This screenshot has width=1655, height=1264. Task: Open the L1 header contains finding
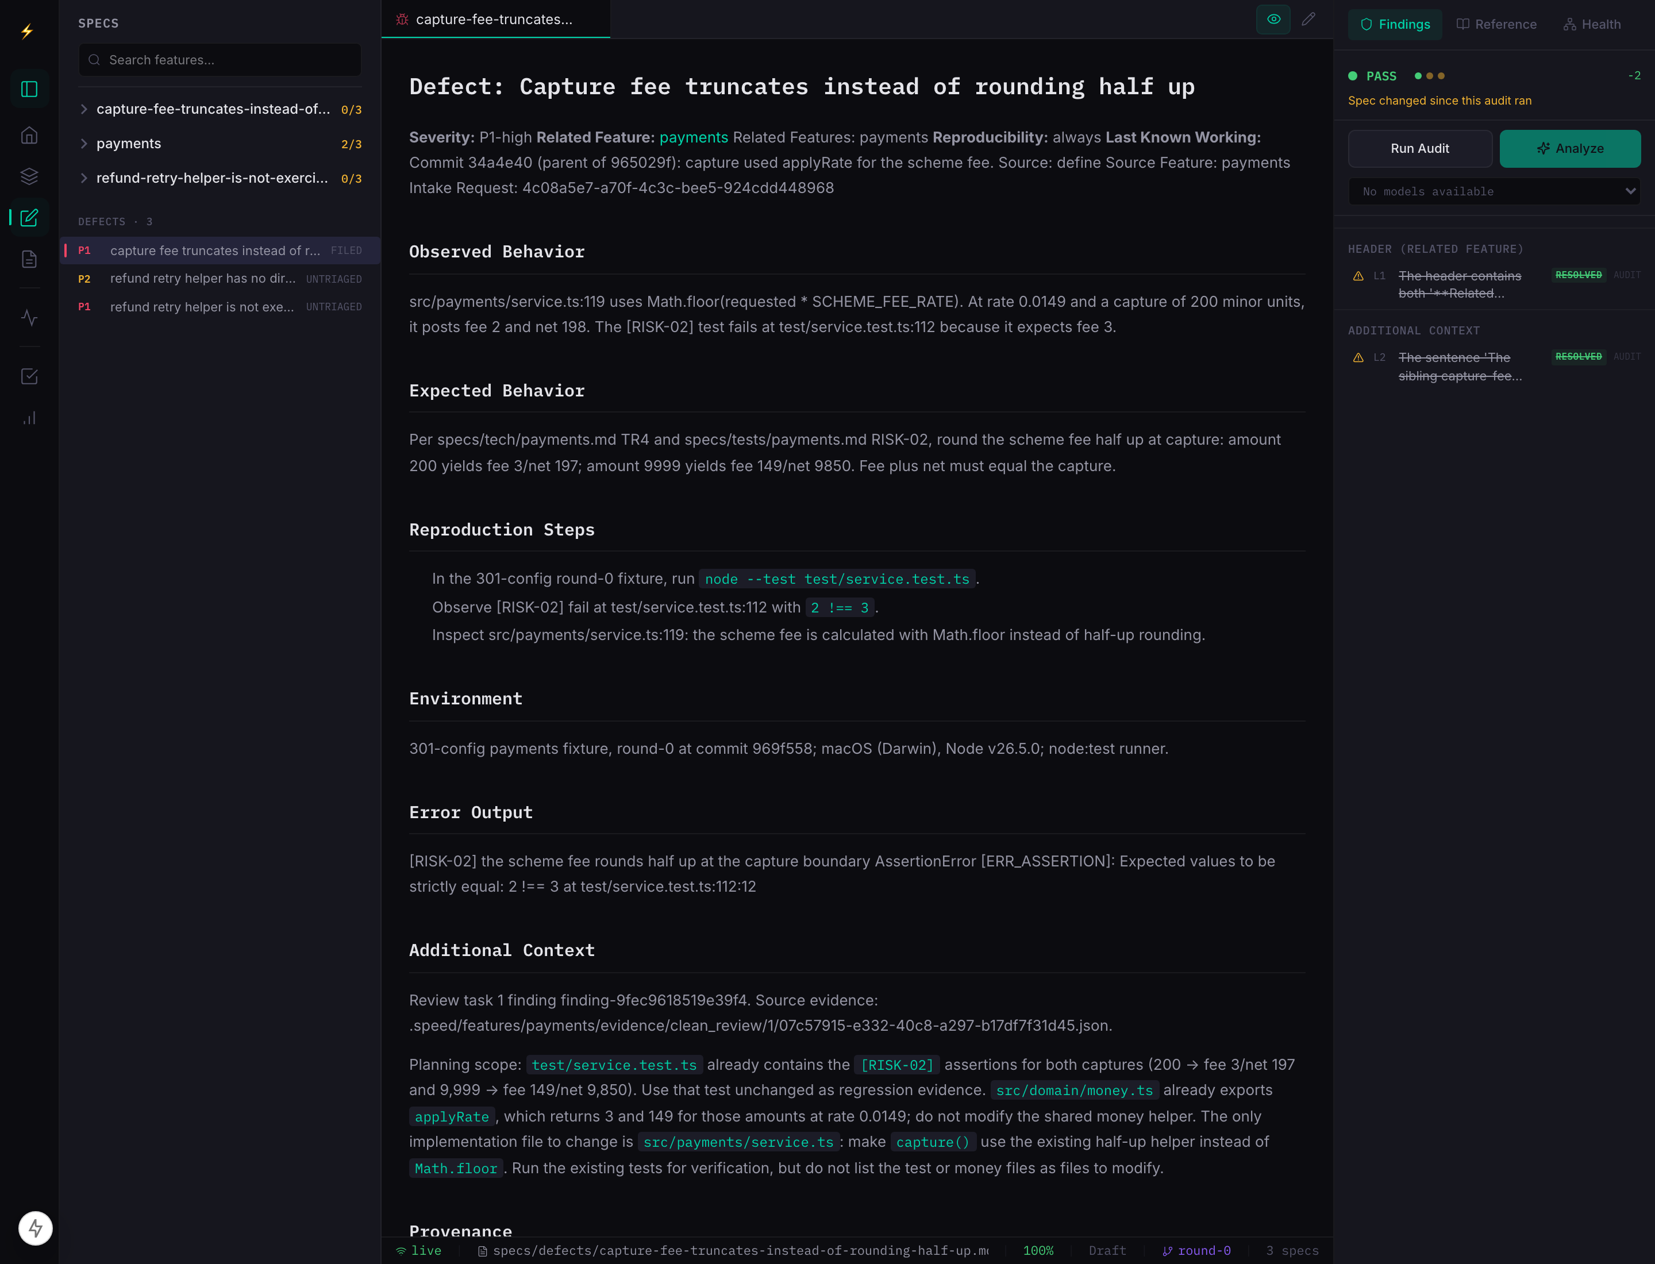coord(1494,284)
